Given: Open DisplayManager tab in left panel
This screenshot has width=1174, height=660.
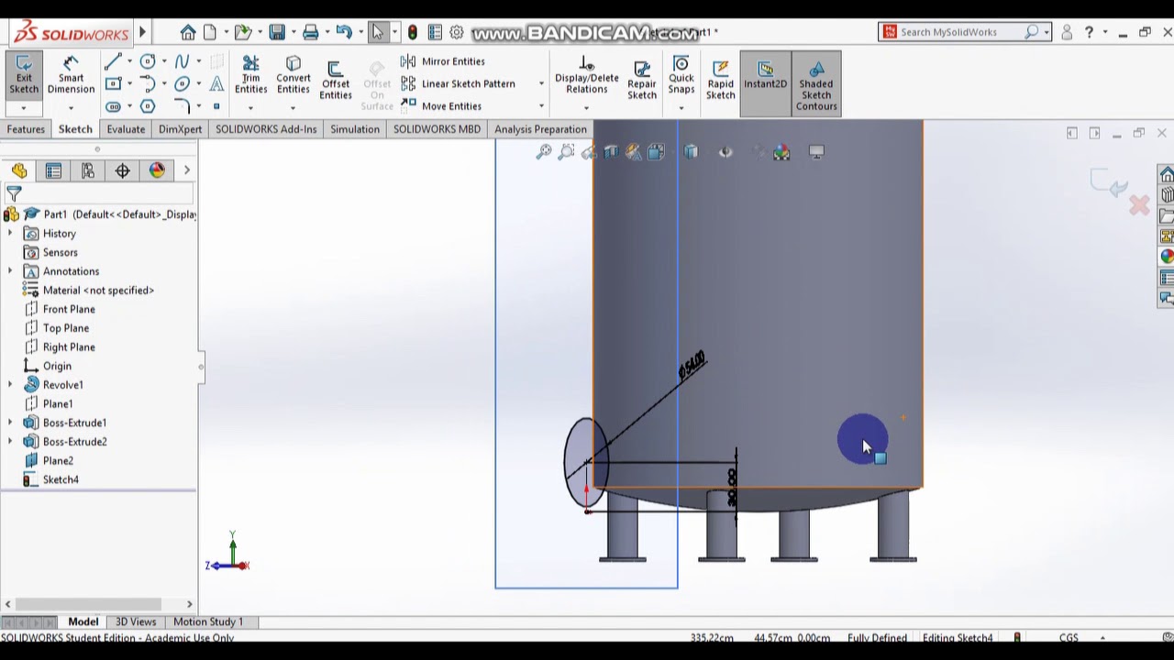Looking at the screenshot, I should click(x=157, y=170).
